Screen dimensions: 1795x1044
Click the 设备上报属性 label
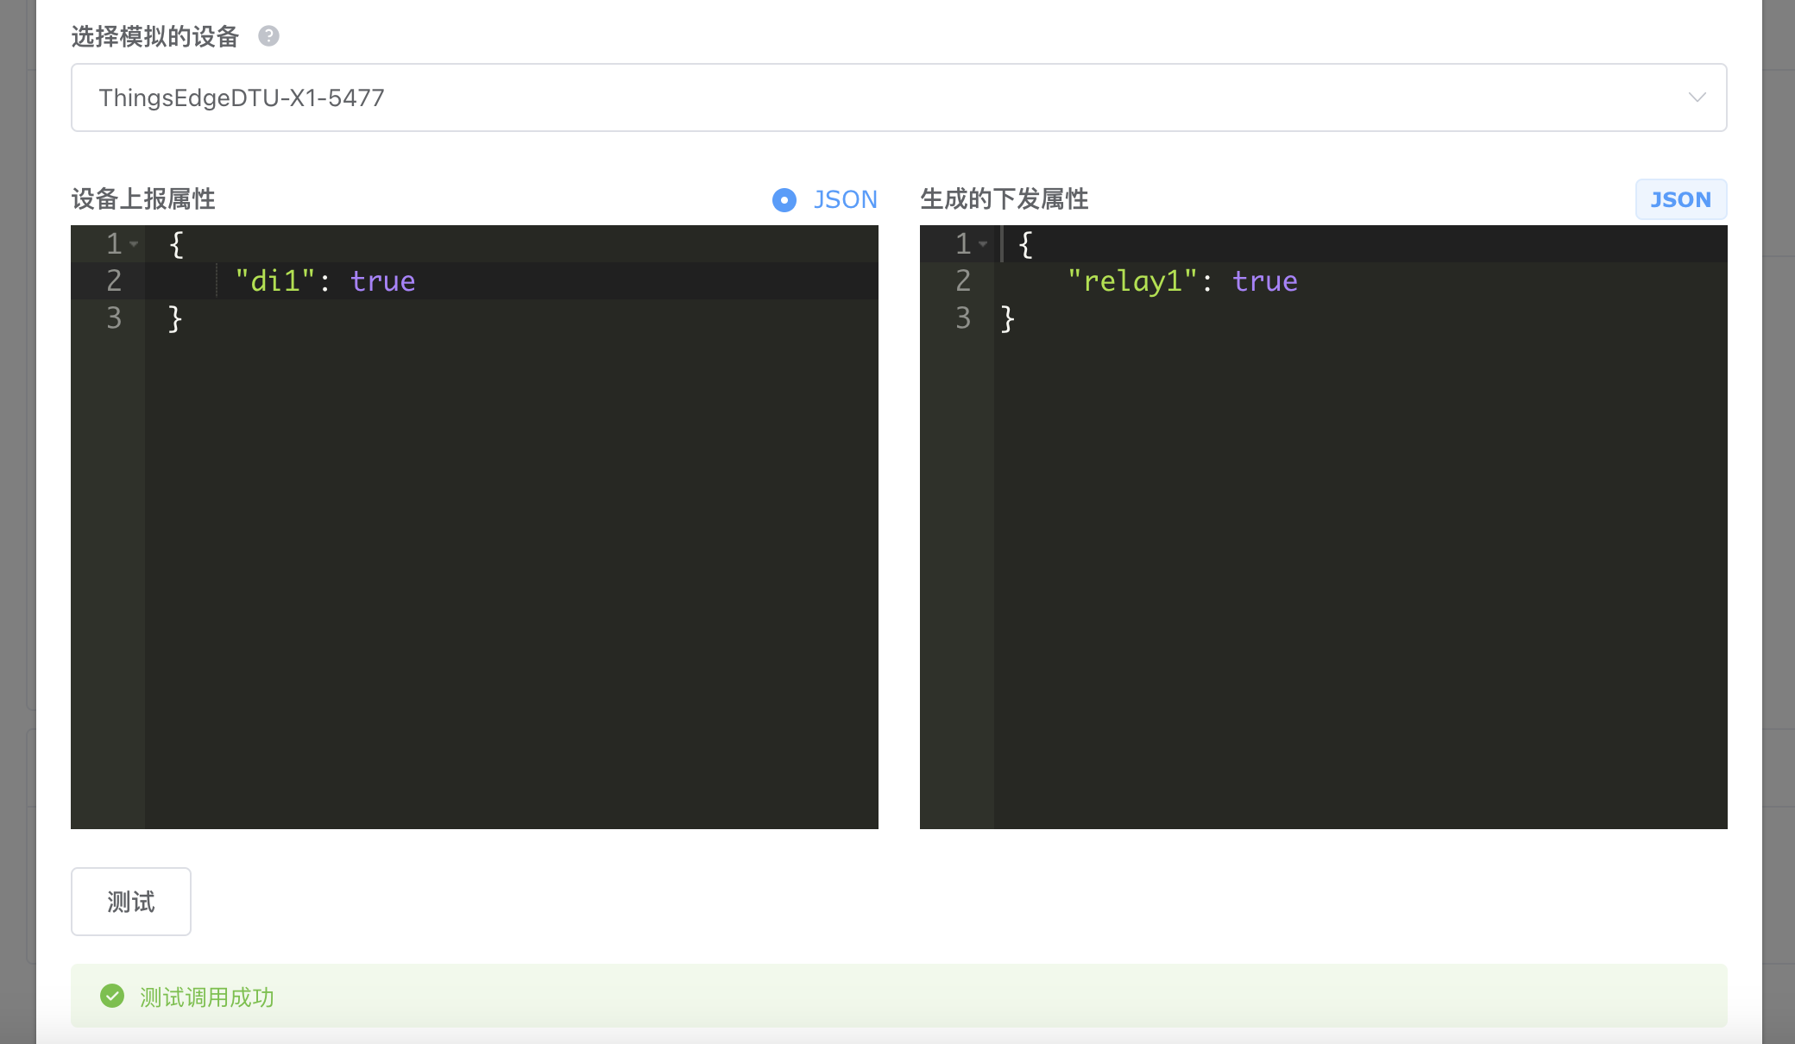pyautogui.click(x=143, y=199)
